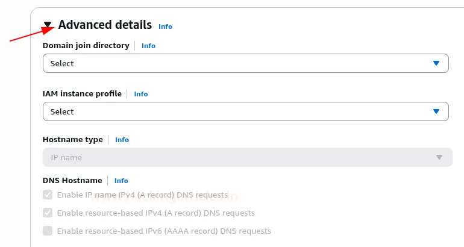Toggle resource-based IPv4 (A record) DNS checkbox
This screenshot has height=247, width=464.
pos(48,213)
